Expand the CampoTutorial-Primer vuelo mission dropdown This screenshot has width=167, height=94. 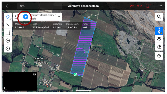[x=59, y=17]
